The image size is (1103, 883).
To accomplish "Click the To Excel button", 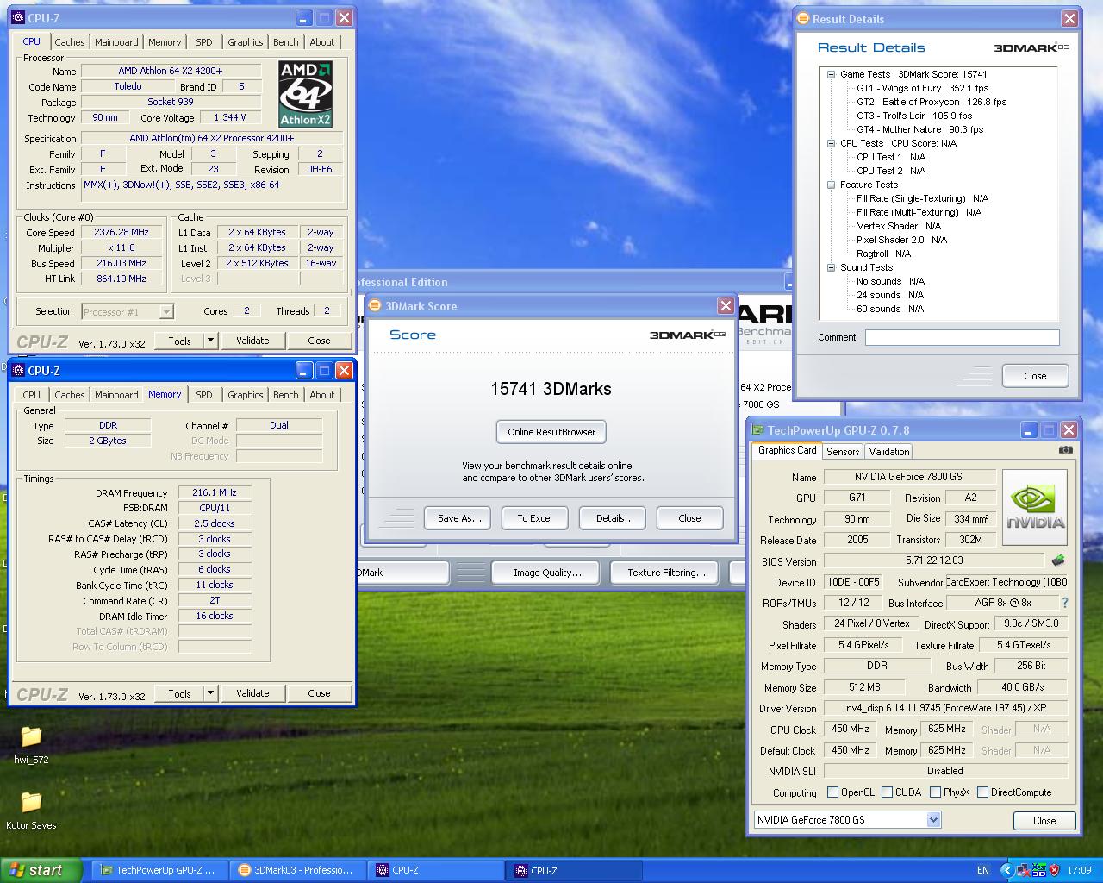I will click(x=534, y=518).
